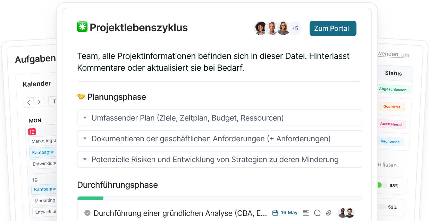Viewport: 429px width, 221px height.
Task: Click the paperclip attachment icon
Action: pos(328,213)
